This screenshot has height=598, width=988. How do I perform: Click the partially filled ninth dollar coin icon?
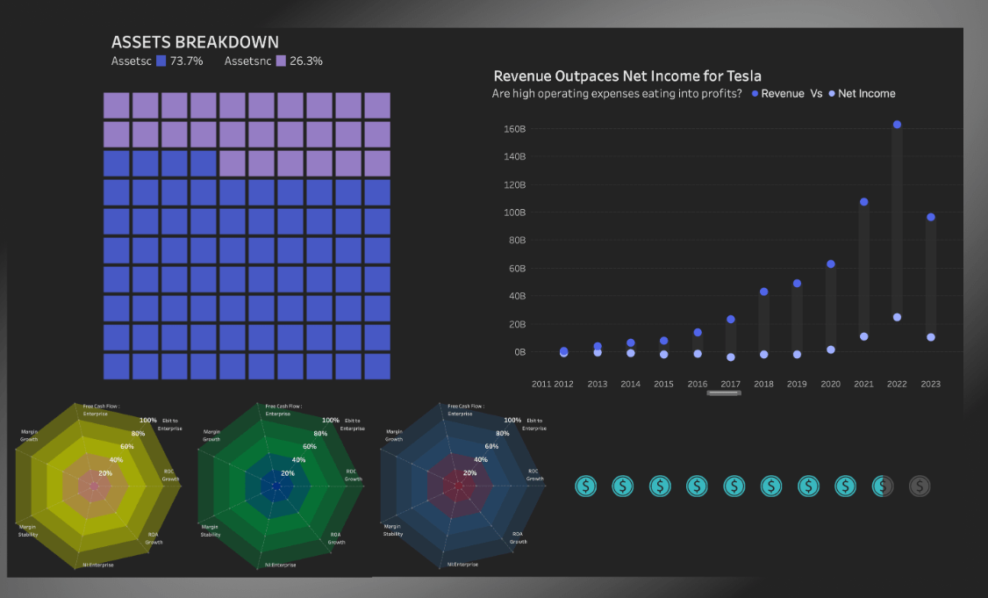coord(882,486)
